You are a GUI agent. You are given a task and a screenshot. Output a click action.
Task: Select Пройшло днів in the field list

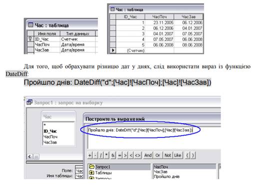pos(166,176)
